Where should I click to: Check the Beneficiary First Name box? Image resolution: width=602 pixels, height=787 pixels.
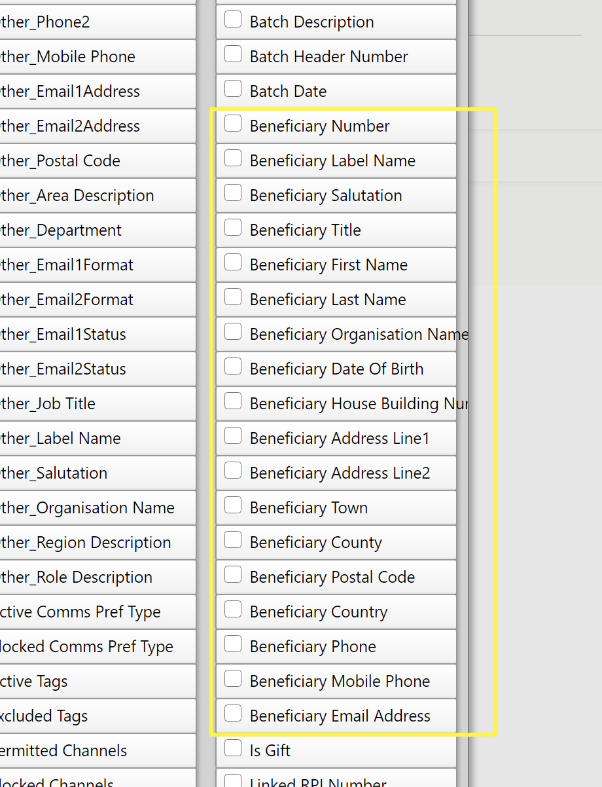(x=233, y=263)
